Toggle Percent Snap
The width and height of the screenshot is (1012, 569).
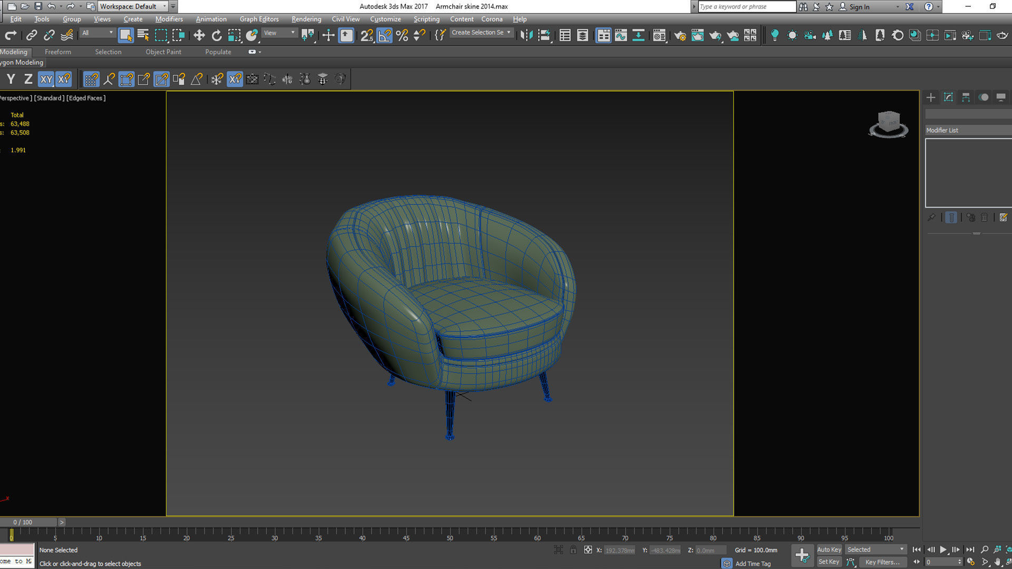pyautogui.click(x=402, y=35)
